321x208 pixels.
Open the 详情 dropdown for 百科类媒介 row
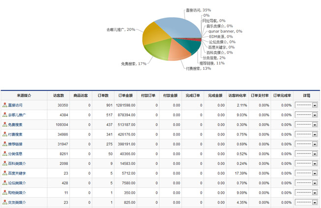click(x=306, y=163)
